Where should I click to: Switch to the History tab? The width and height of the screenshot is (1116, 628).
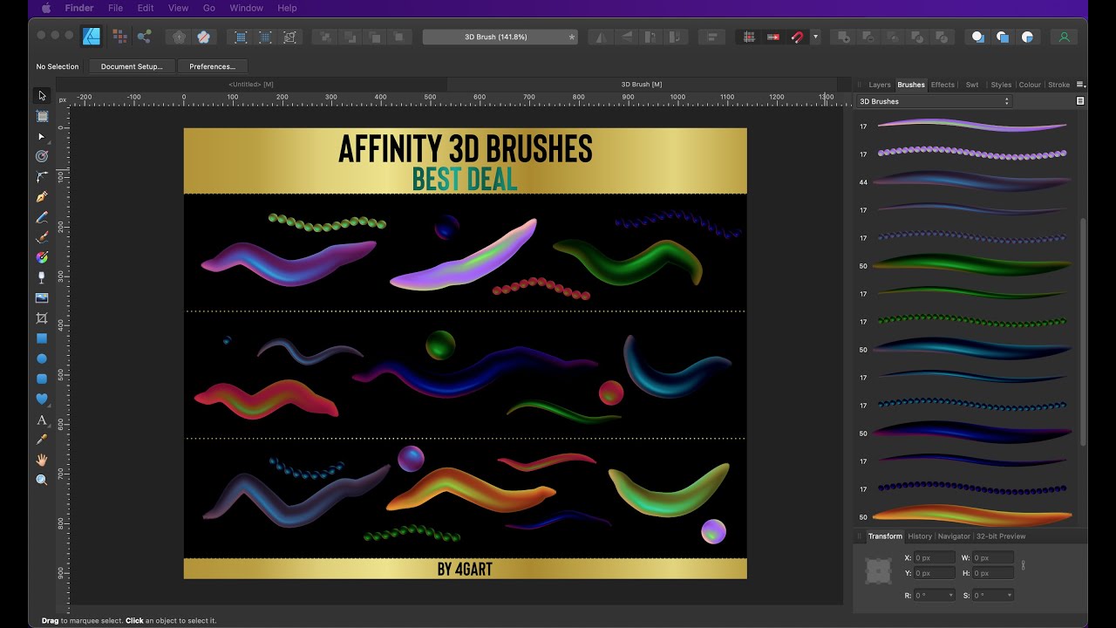pos(920,536)
